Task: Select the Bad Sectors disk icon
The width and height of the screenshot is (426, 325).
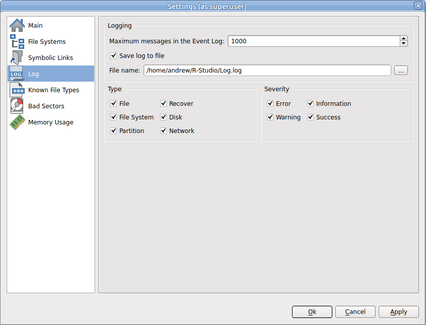Action: [x=17, y=106]
